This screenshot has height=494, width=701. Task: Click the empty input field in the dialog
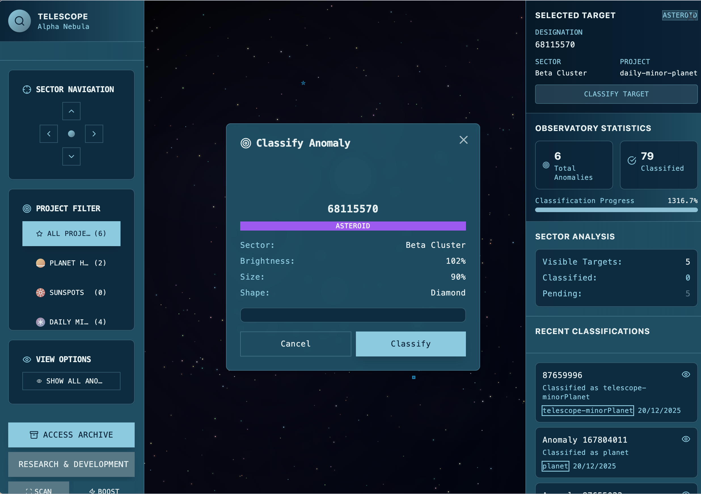[x=353, y=315]
